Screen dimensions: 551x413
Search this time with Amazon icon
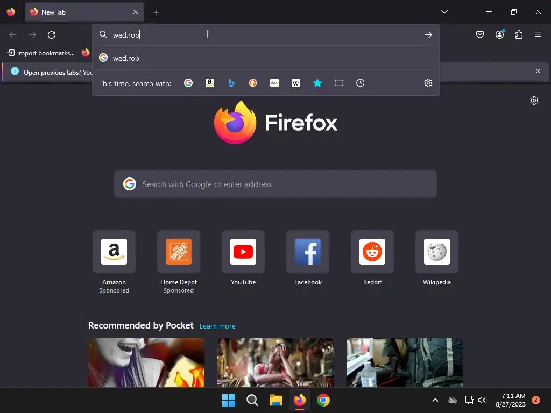pos(210,83)
